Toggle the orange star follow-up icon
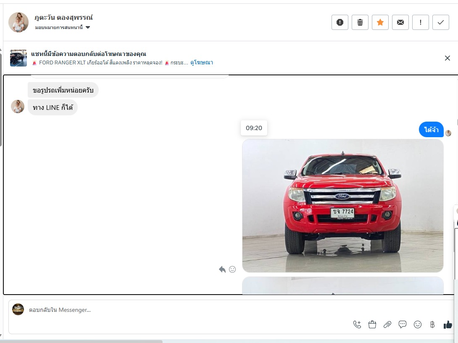The height and width of the screenshot is (343, 458). pyautogui.click(x=380, y=22)
